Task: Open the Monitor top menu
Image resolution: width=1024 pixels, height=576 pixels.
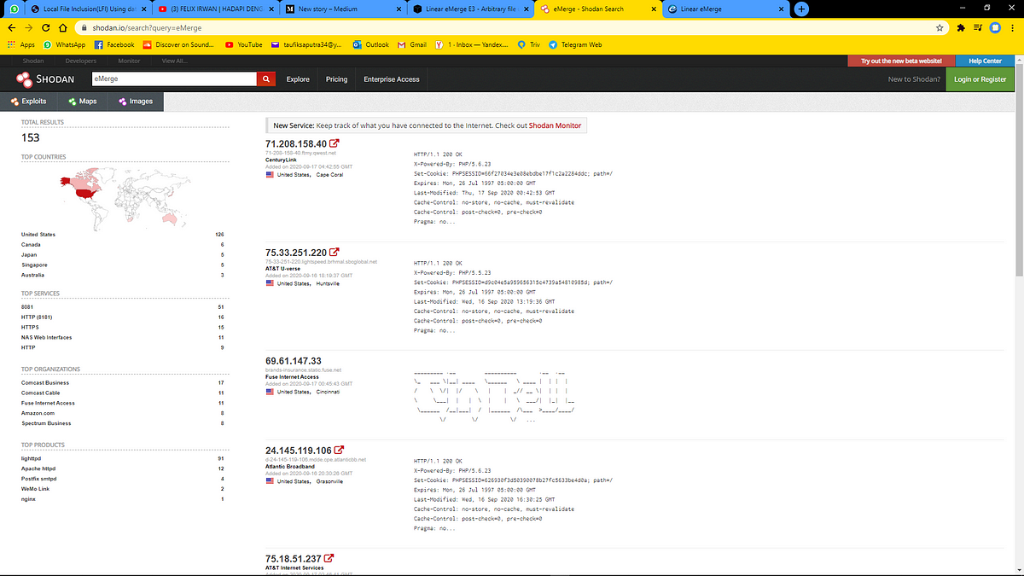Action: [129, 61]
